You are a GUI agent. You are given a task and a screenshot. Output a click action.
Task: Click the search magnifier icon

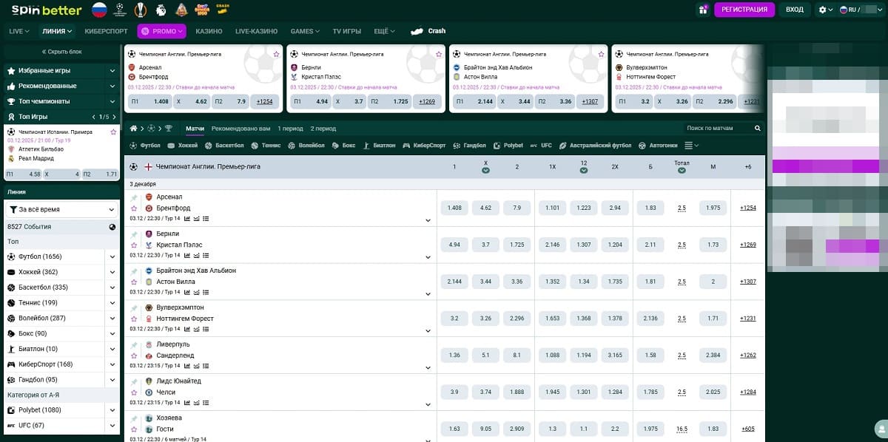pyautogui.click(x=758, y=128)
